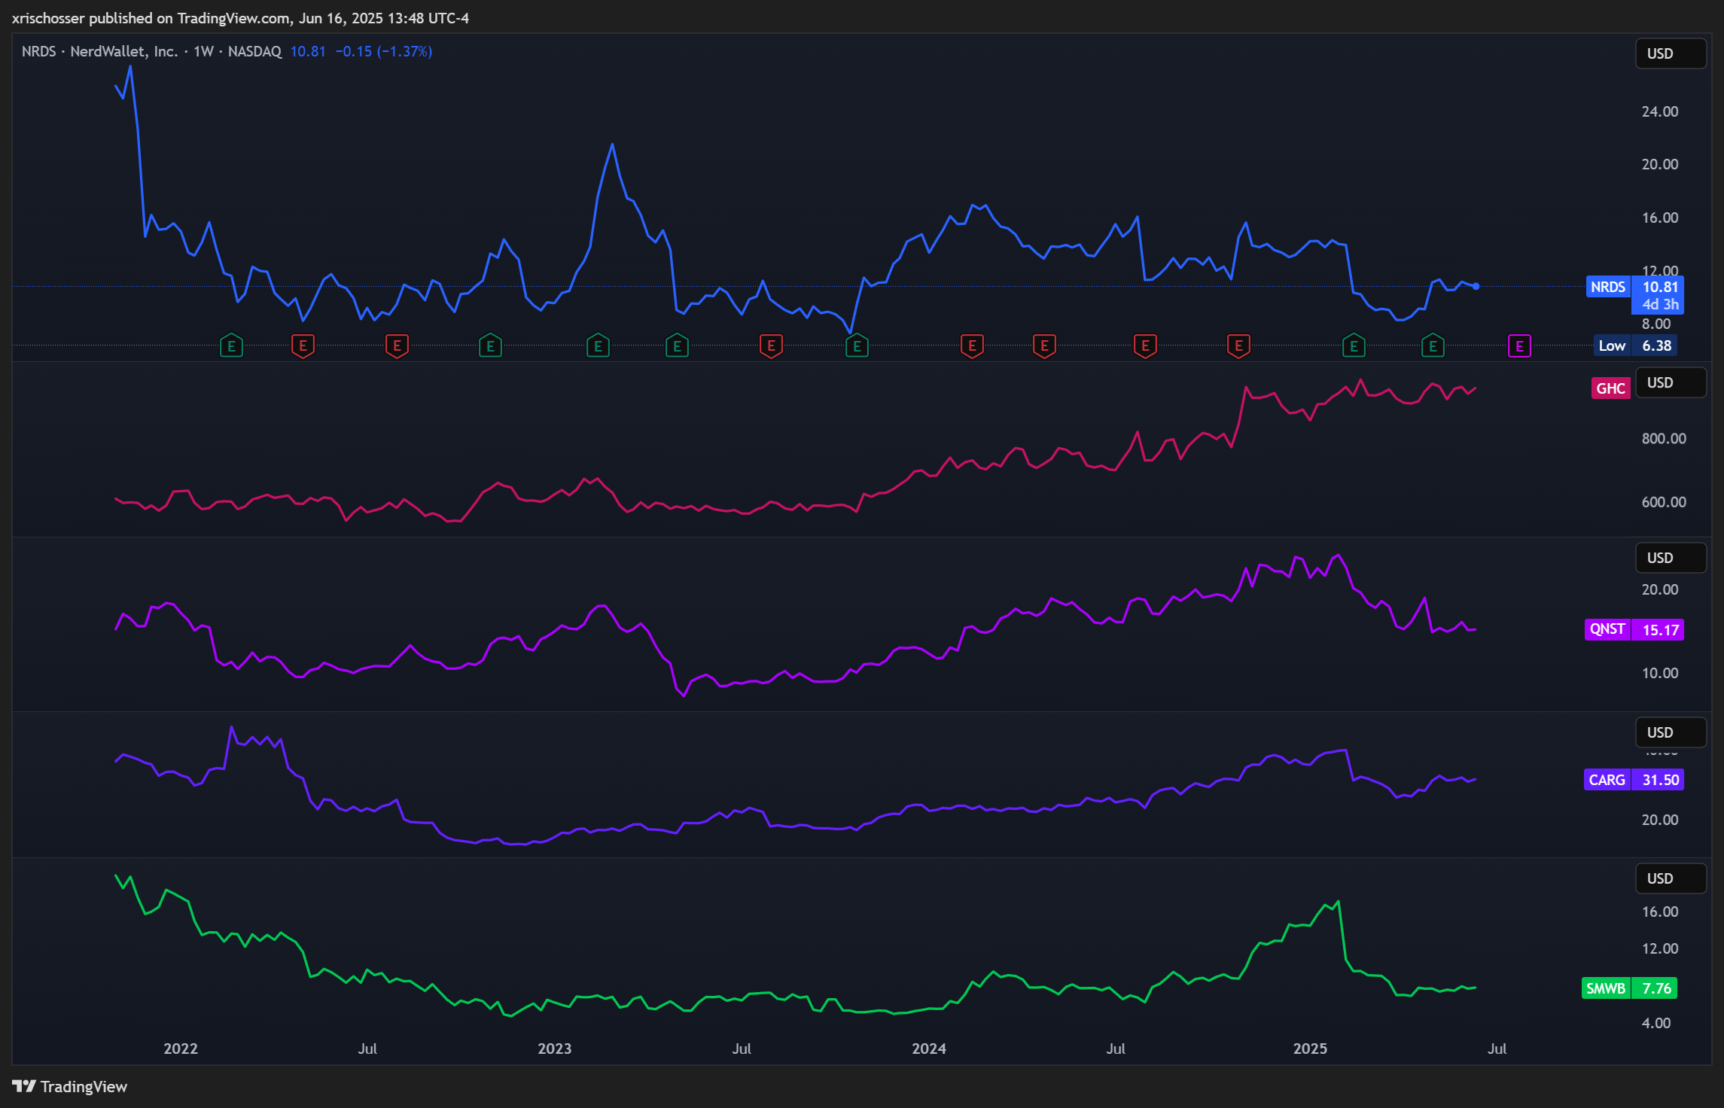Click the leftmost red E earnings marker
Screen dimensions: 1724x1108
coord(303,346)
